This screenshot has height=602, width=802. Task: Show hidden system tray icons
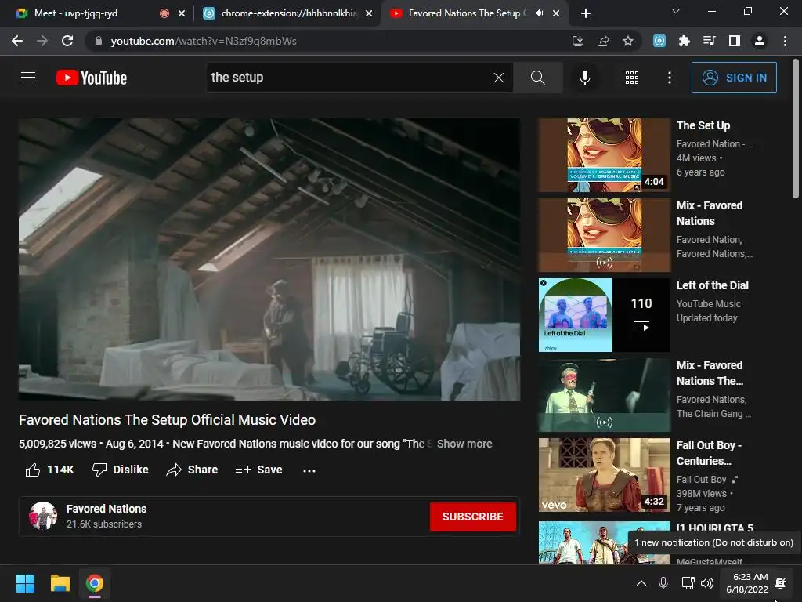[x=641, y=583]
